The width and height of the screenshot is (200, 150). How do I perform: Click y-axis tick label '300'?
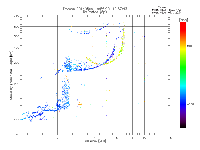pyautogui.click(x=16, y=63)
